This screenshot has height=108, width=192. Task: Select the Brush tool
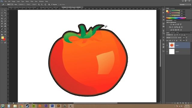(5, 18)
